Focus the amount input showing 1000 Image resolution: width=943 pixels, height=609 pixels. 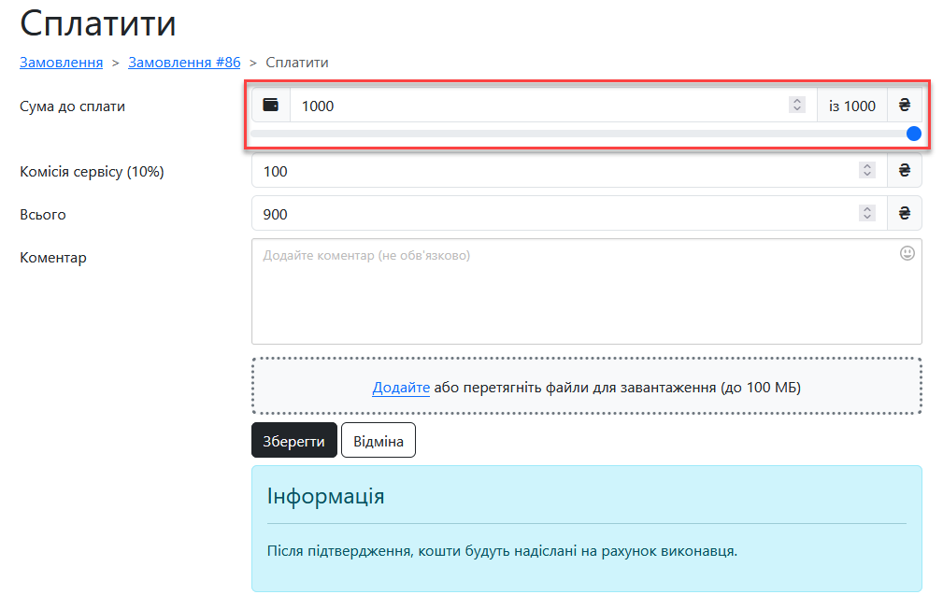pyautogui.click(x=553, y=106)
